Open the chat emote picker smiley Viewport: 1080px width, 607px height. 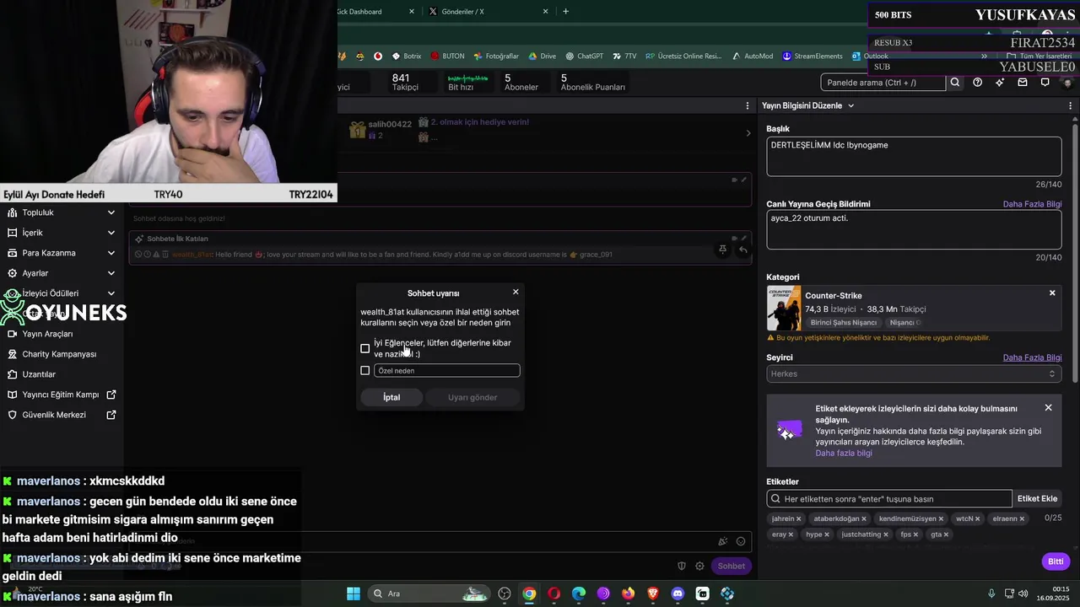(x=741, y=541)
